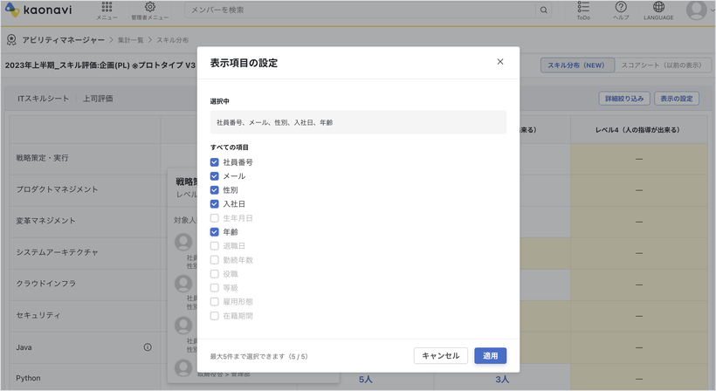Toggle the 生年月日 checkbox

point(214,218)
